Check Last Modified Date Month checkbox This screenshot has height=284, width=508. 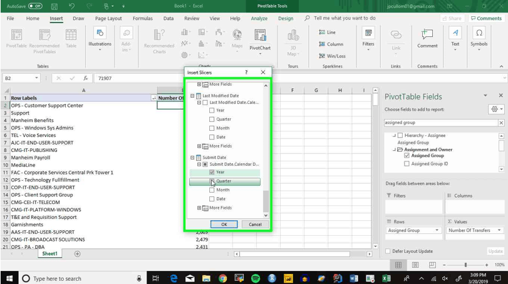(x=212, y=128)
